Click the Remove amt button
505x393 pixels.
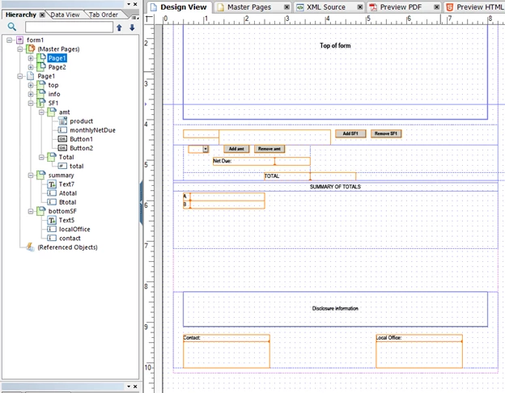(269, 149)
